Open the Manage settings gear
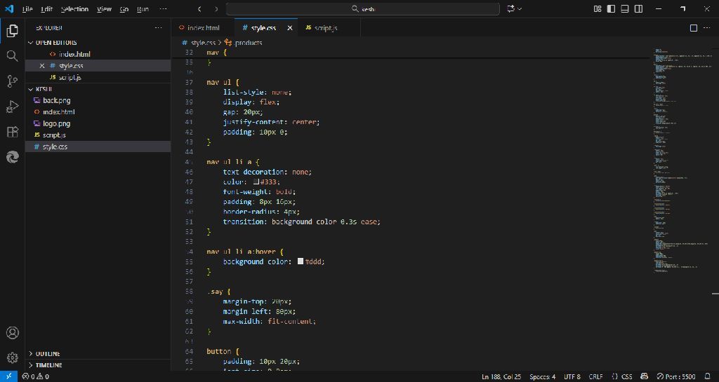Viewport: 719px width, 382px height. [x=12, y=357]
